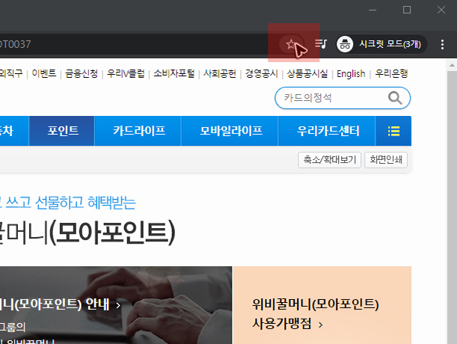
Task: Go to 우리은행 site link
Action: tap(391, 73)
